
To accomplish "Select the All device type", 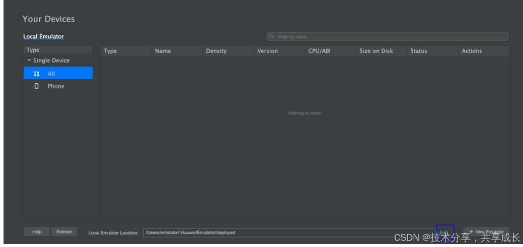I will pyautogui.click(x=51, y=73).
